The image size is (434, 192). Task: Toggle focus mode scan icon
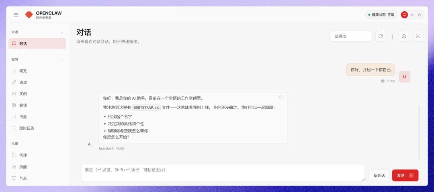click(x=418, y=36)
